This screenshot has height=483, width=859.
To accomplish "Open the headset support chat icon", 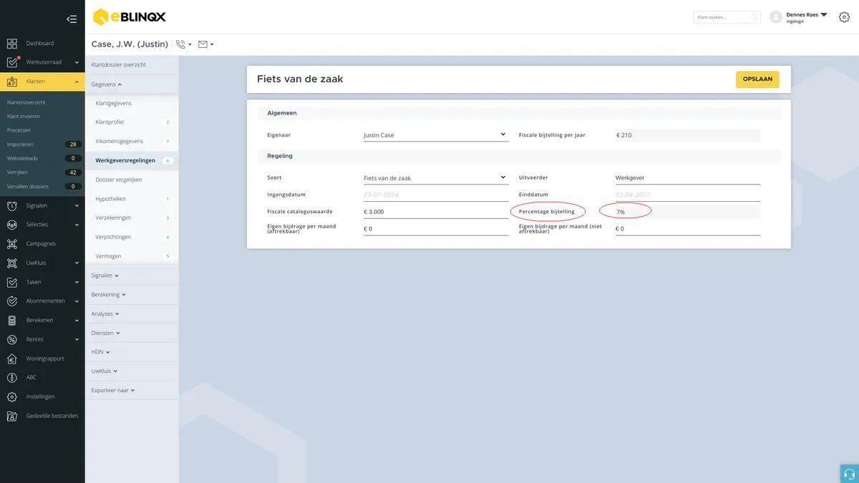I will pyautogui.click(x=849, y=474).
